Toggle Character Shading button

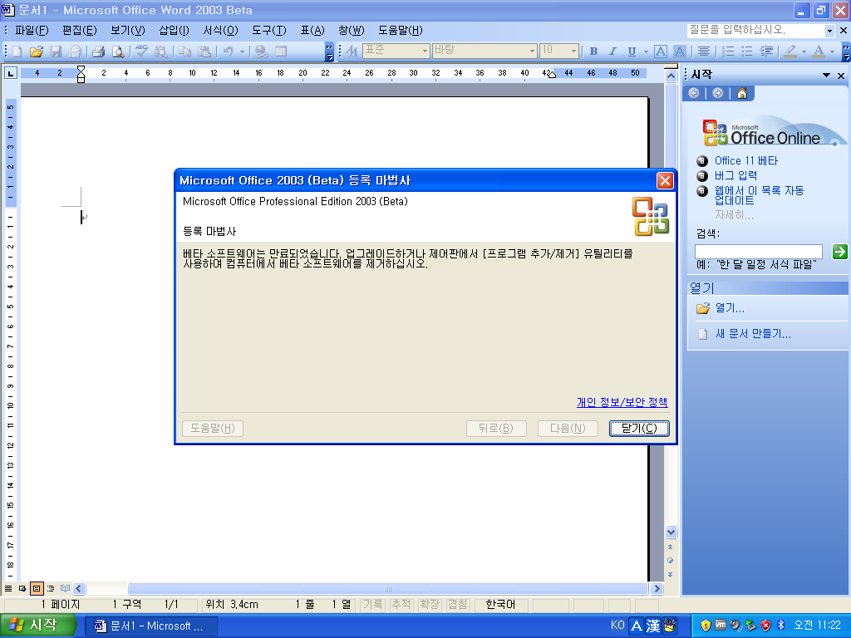pyautogui.click(x=680, y=51)
